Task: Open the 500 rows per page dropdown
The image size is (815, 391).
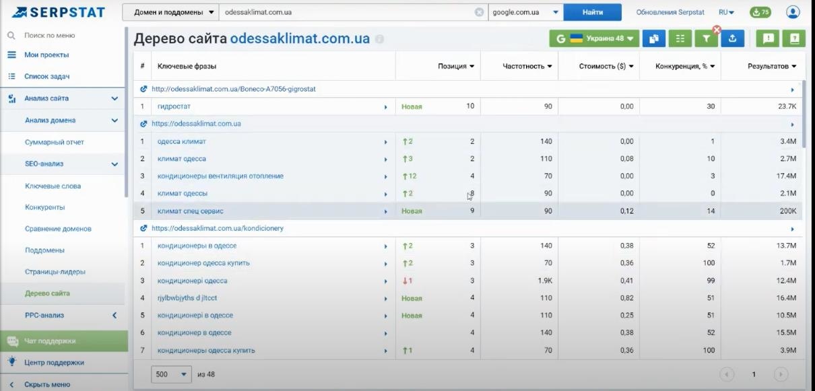Action: [x=172, y=374]
